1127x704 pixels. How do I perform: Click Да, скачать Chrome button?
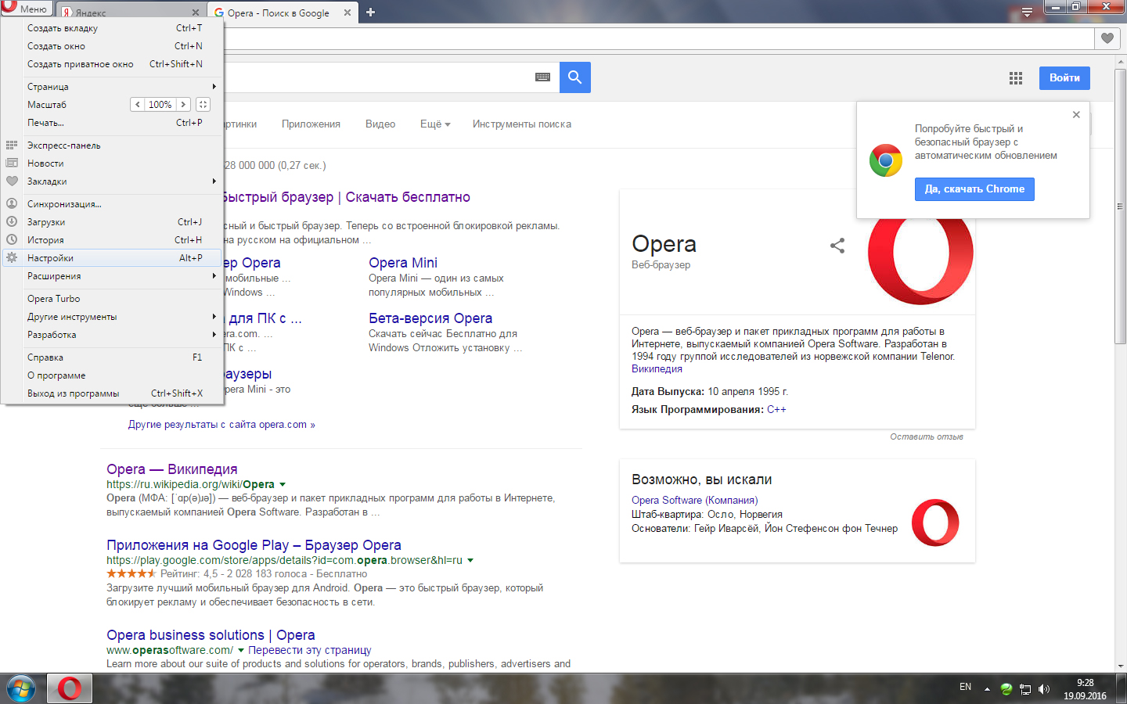(x=974, y=189)
